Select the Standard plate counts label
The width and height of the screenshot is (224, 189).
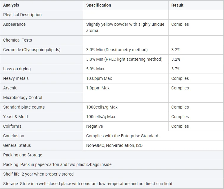[24, 107]
